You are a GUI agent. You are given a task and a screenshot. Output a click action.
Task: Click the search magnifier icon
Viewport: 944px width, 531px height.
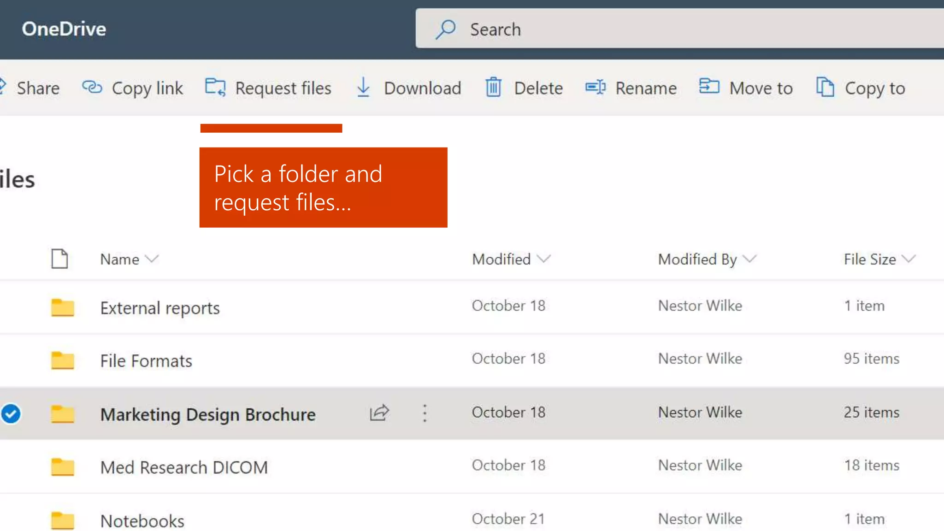tap(446, 29)
